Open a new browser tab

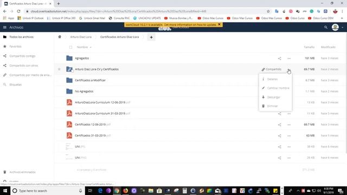click(59, 4)
